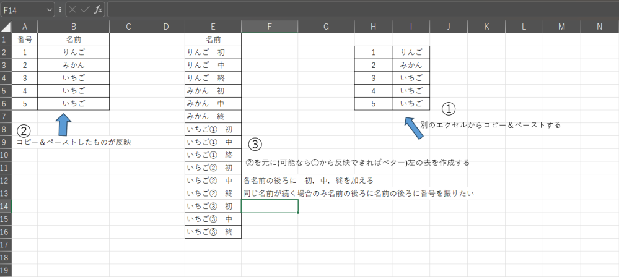
Task: Click the 番号 header cell in A1
Action: [x=25, y=39]
